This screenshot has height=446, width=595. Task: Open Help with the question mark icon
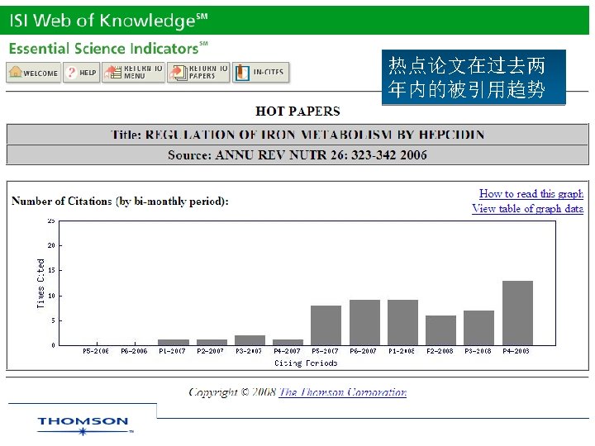pyautogui.click(x=81, y=73)
